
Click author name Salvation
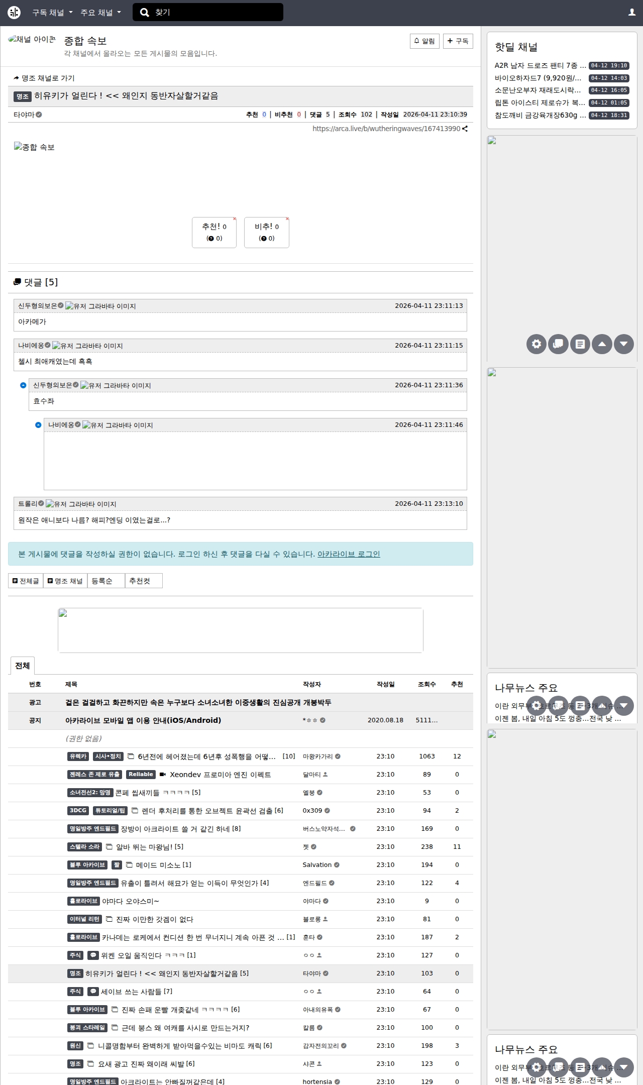pos(317,865)
